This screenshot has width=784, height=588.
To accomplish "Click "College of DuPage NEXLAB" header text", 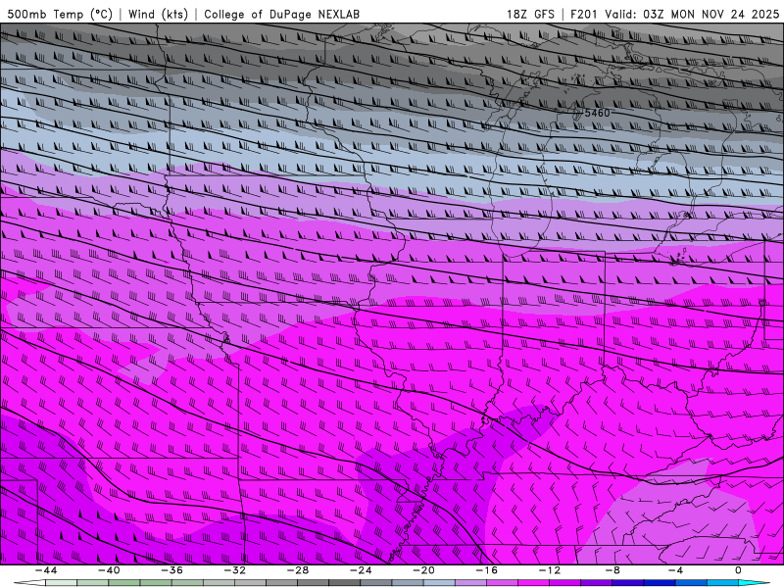I will 281,14.
